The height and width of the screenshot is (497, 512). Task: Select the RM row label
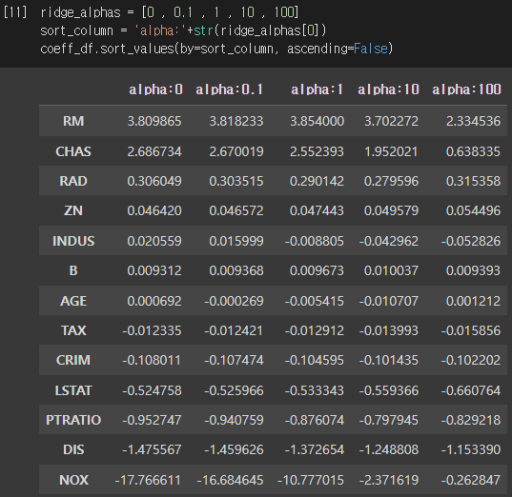click(73, 121)
